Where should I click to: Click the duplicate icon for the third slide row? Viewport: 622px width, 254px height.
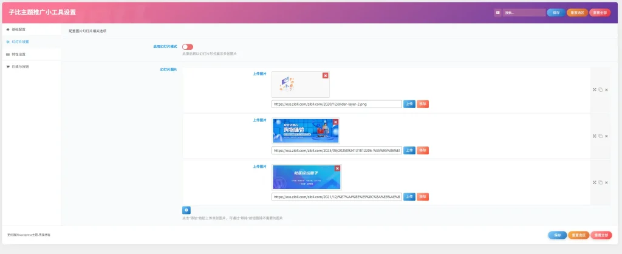pos(600,182)
